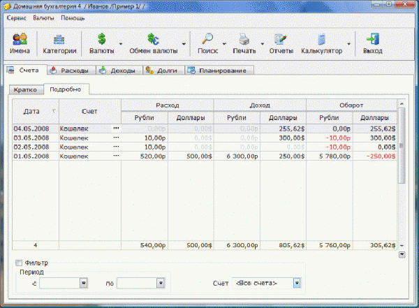419x308 pixels.
Task: Open the period end date dropdown
Action: 161,283
